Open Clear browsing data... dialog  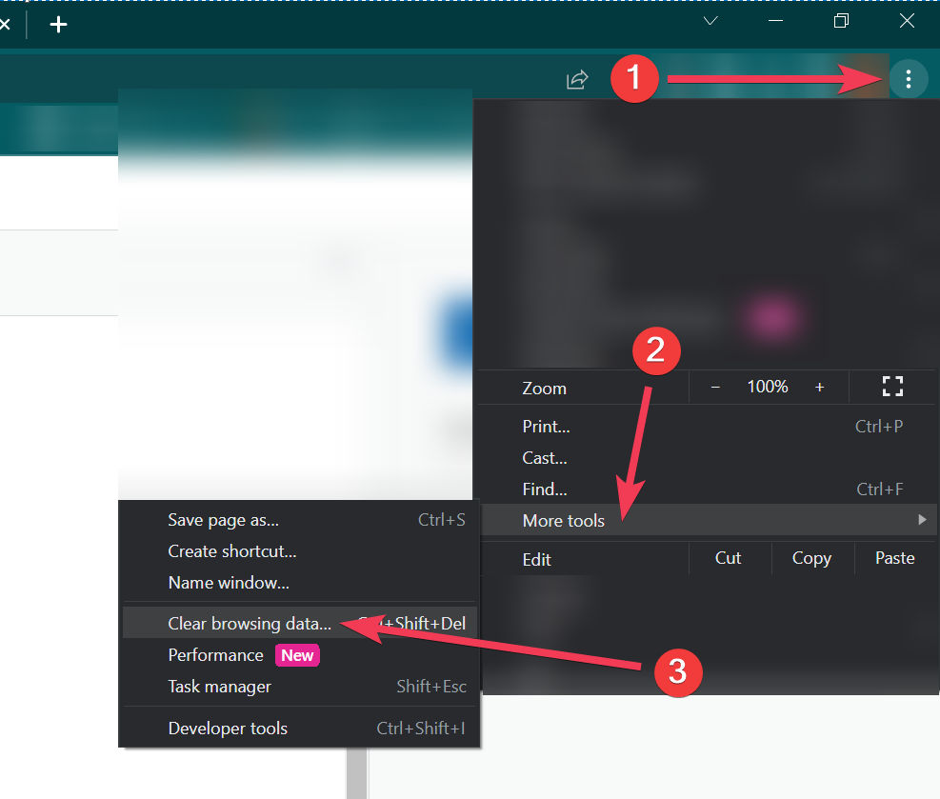[x=250, y=625]
